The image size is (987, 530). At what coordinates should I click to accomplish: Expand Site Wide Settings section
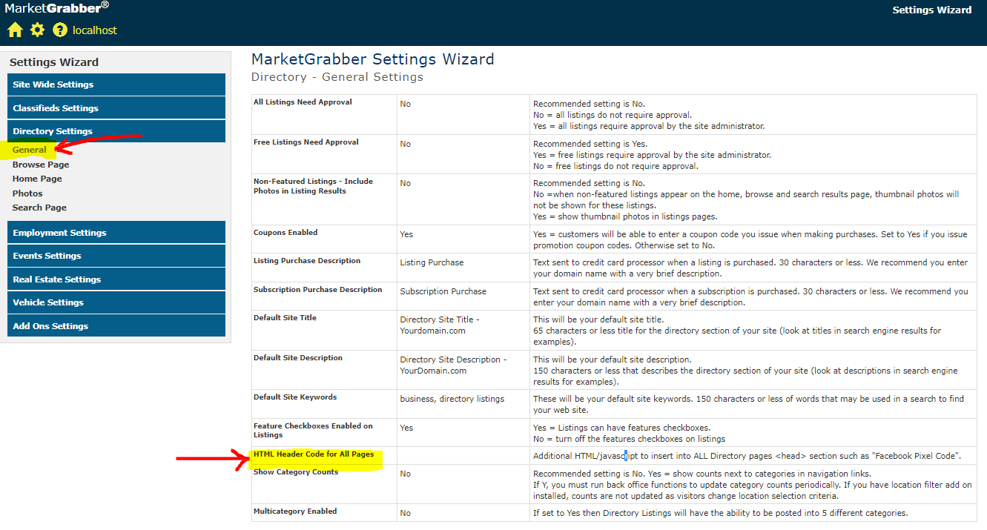[x=116, y=85]
